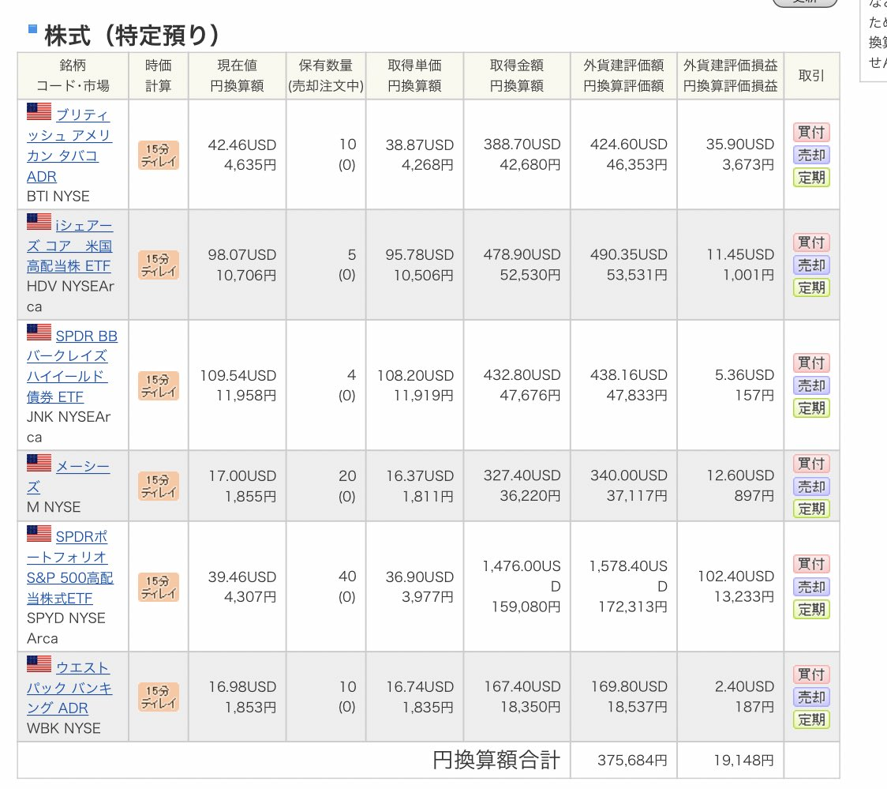Viewport: 887px width, 789px height.
Task: Click 買付 button for HDV
Action: coord(811,242)
